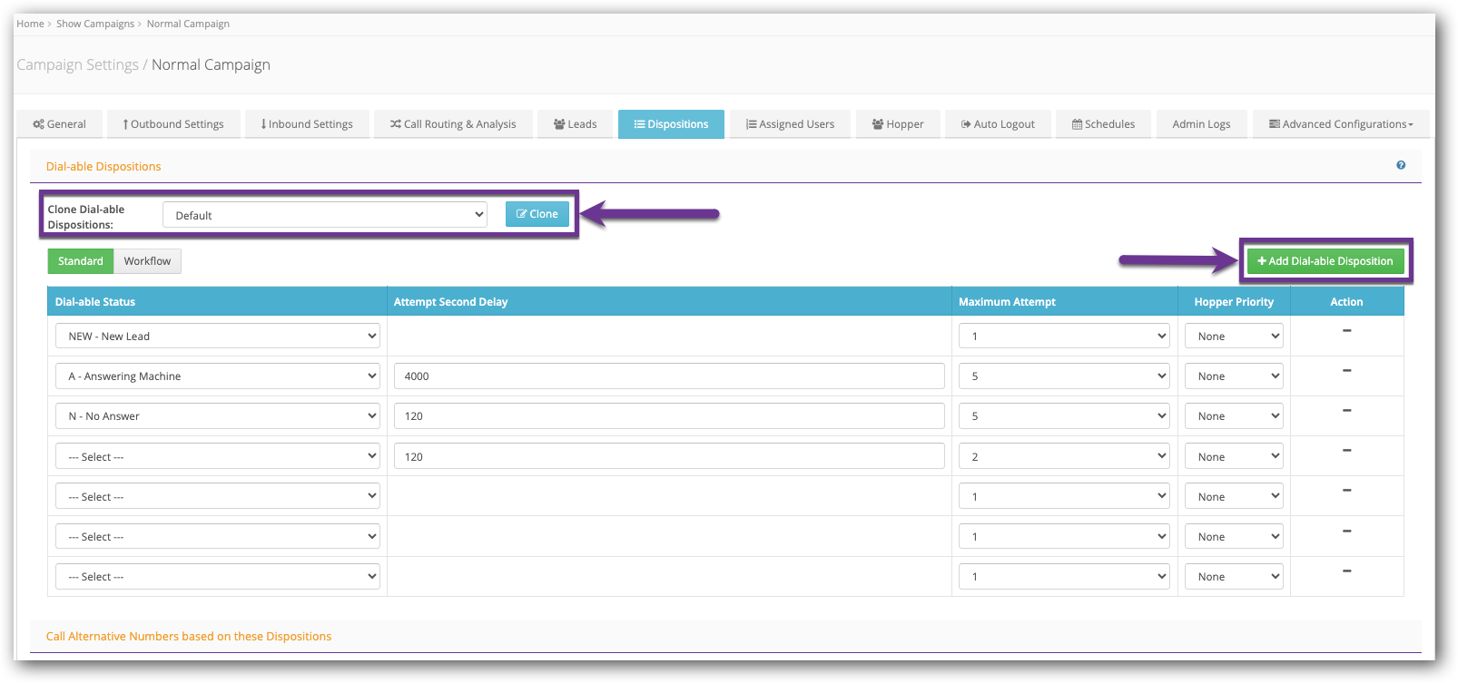Screen dimensions: 1458x683
Task: Remove the Answering Machine row
Action: [x=1346, y=371]
